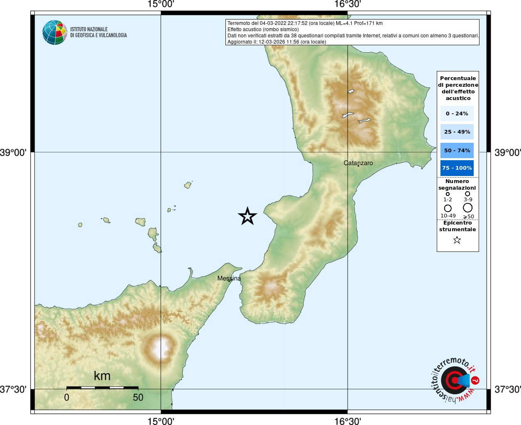Click the top 15°00' longitude label
The image size is (521, 425).
161,5
